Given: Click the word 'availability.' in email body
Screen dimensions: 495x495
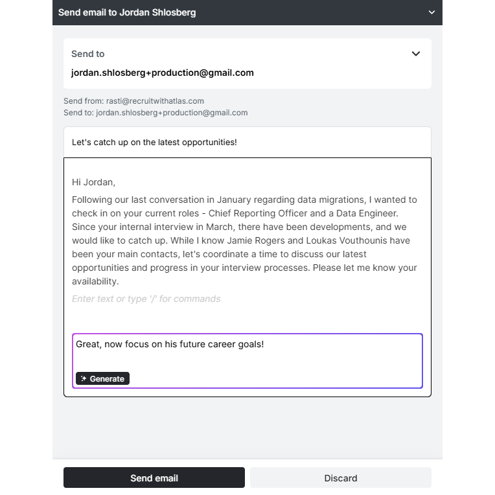Looking at the screenshot, I should (95, 282).
